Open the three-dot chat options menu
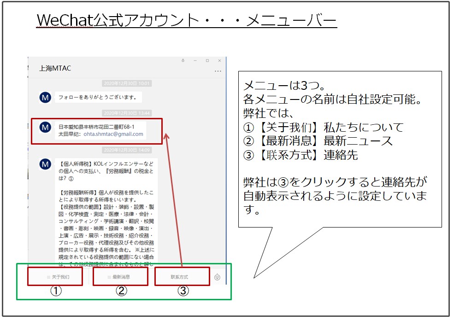The image size is (454, 321). 218,71
